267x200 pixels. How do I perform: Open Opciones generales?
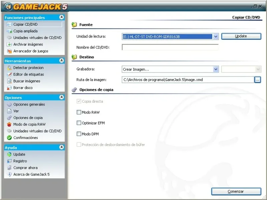coord(29,104)
